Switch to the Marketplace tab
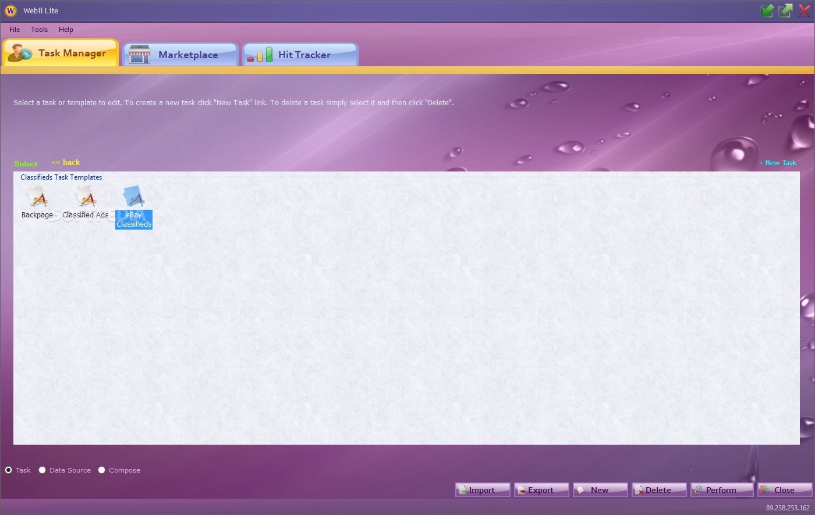The height and width of the screenshot is (515, 815). (x=180, y=55)
